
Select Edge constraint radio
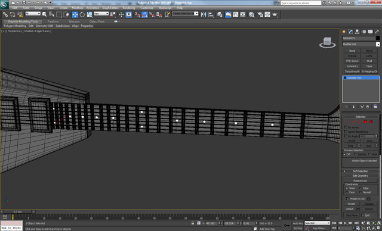click(x=361, y=188)
